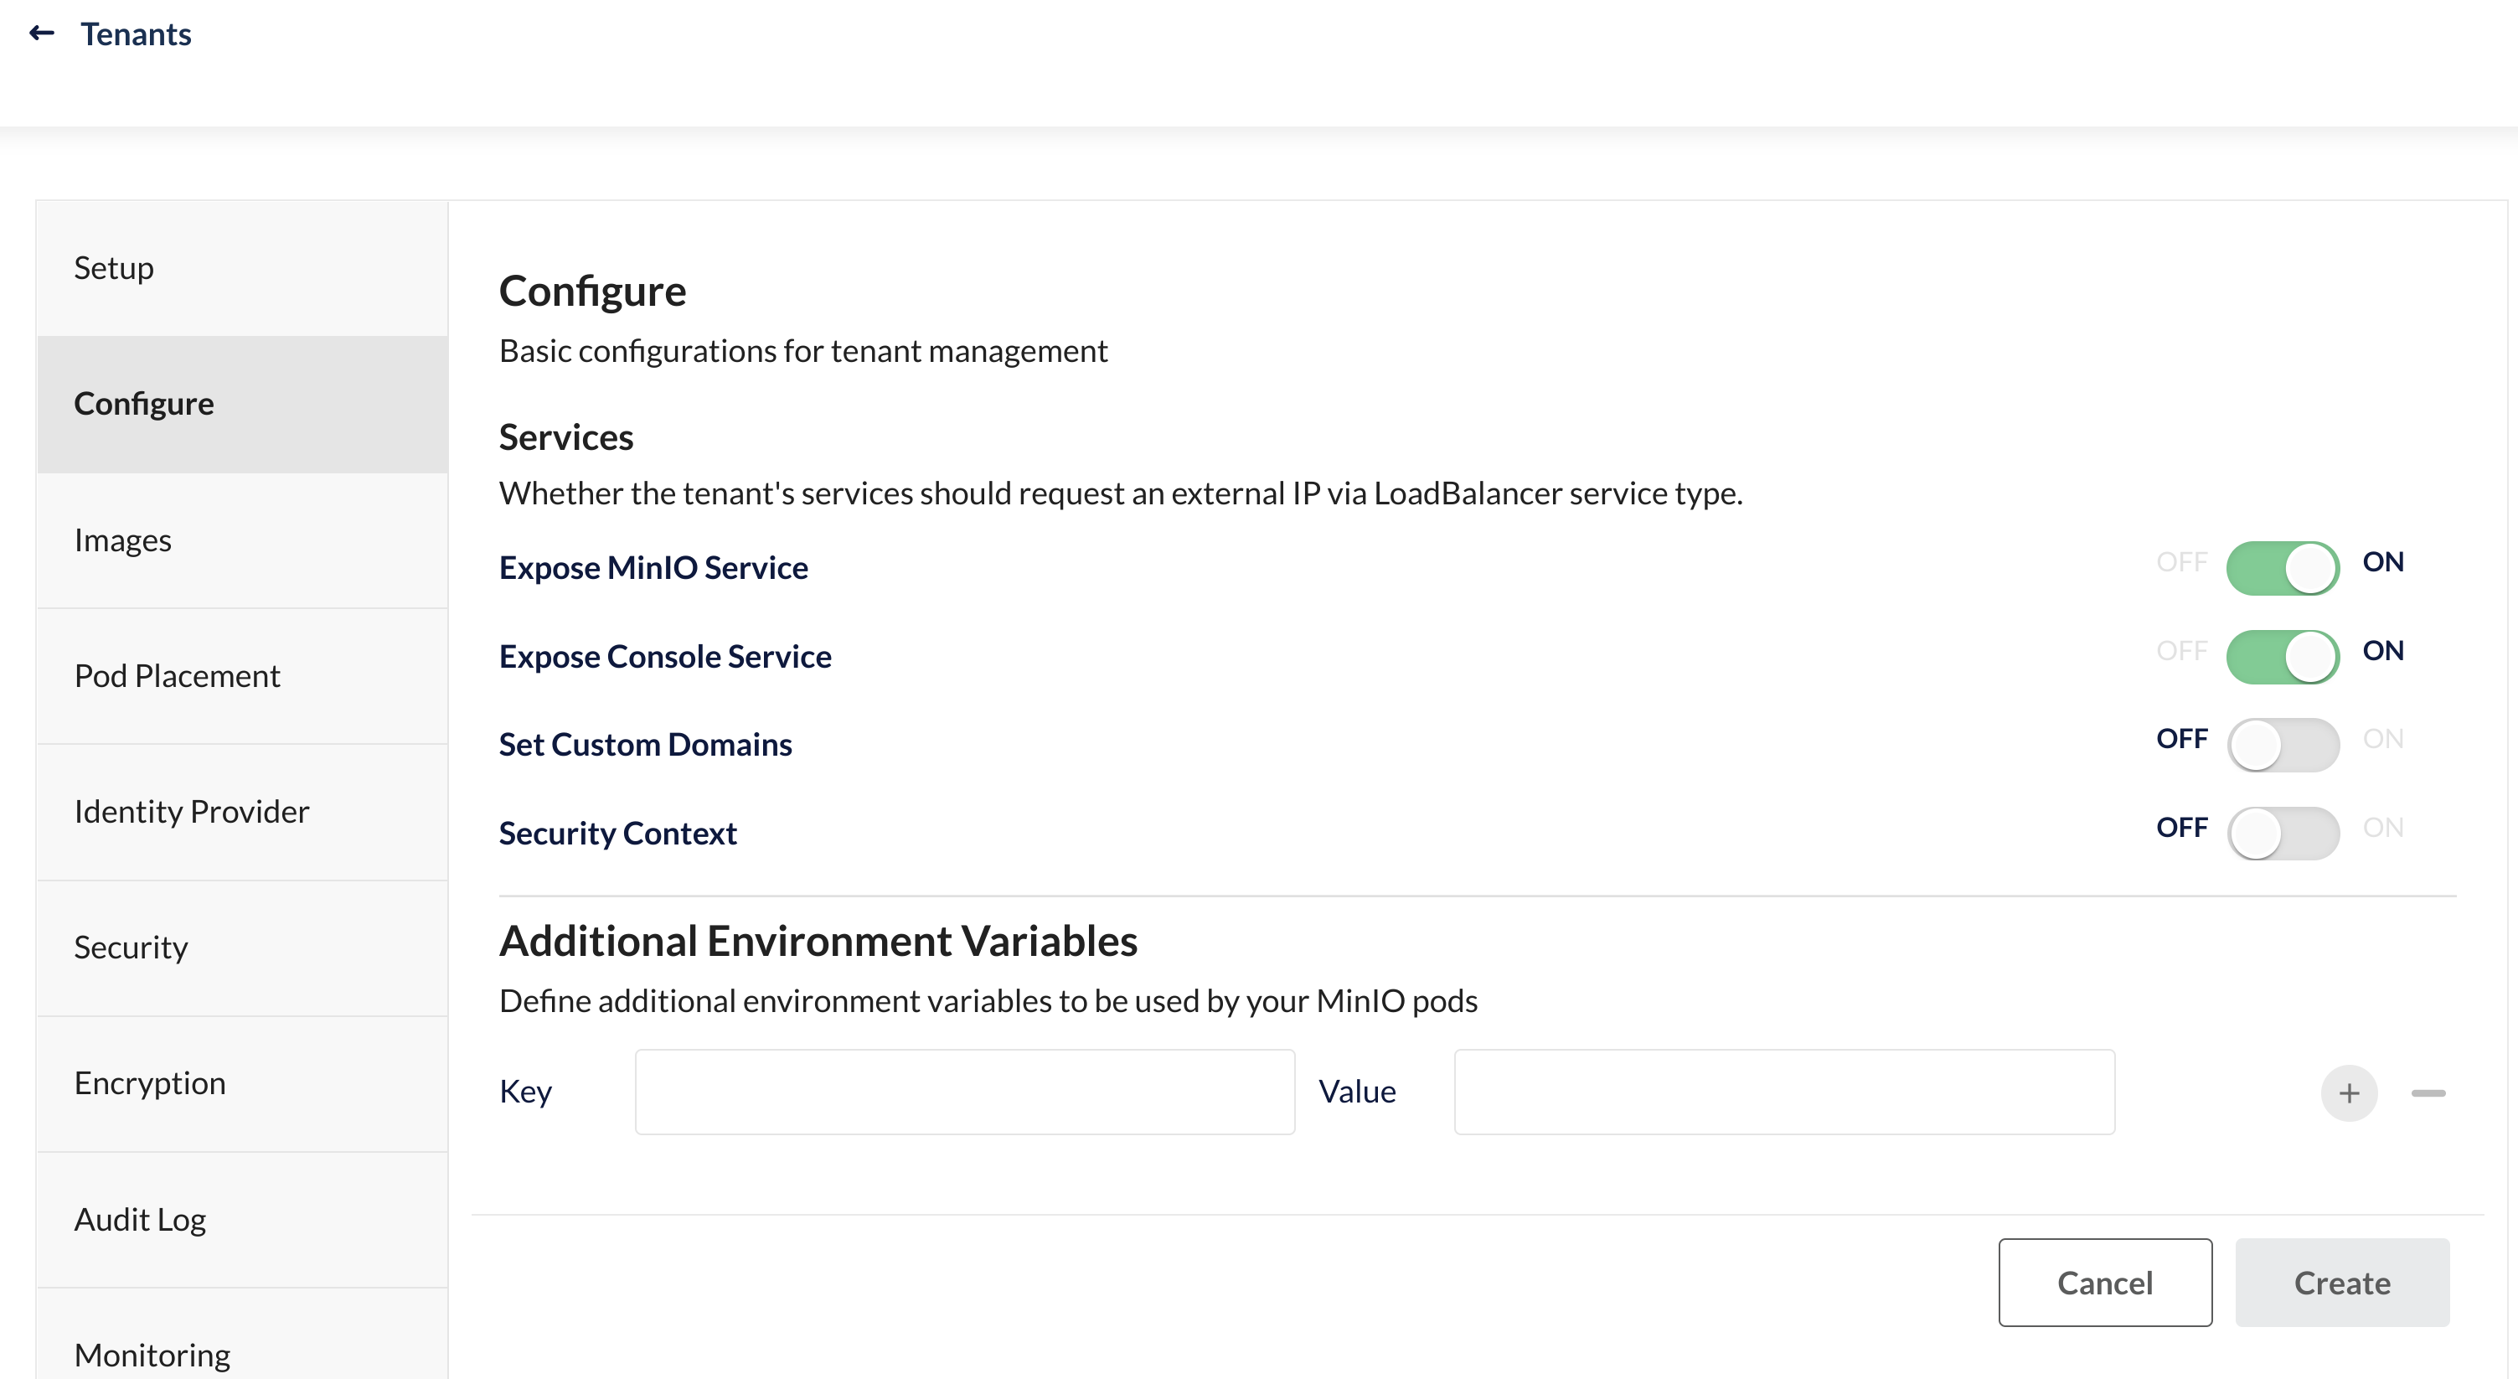Focus the environment variable Key field
Screen dimensions: 2518x1379
pyautogui.click(x=965, y=1092)
